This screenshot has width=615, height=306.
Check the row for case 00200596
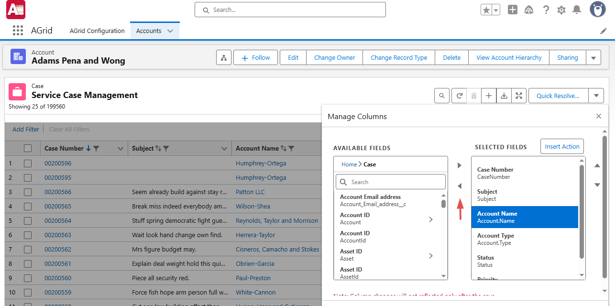(28, 164)
